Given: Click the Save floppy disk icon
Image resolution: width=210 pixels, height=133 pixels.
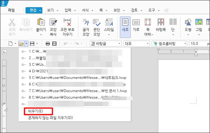Looking at the screenshot, I should (32, 44).
